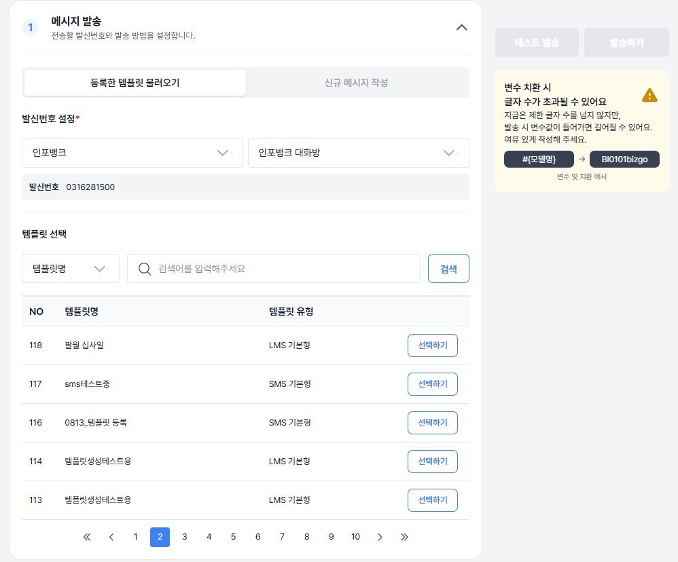The width and height of the screenshot is (678, 562).
Task: Go to page 5 in pagination
Action: (x=233, y=537)
